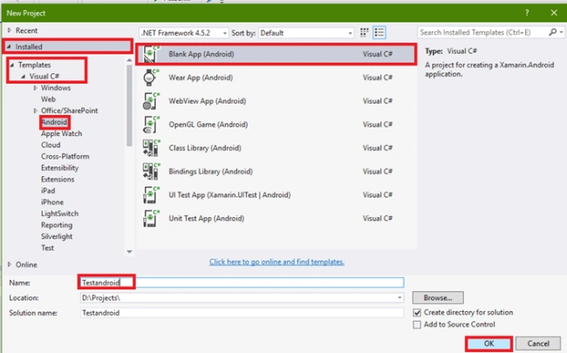
Task: Click the Browse... button
Action: tap(438, 298)
